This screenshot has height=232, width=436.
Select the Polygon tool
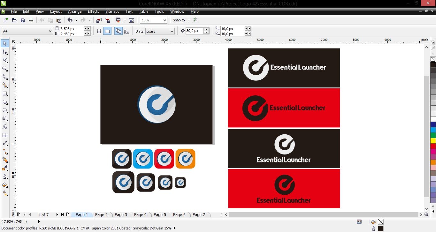[x=5, y=110]
